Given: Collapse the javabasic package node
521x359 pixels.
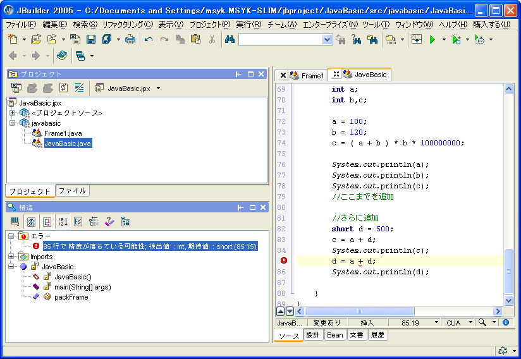Looking at the screenshot, I should point(11,123).
